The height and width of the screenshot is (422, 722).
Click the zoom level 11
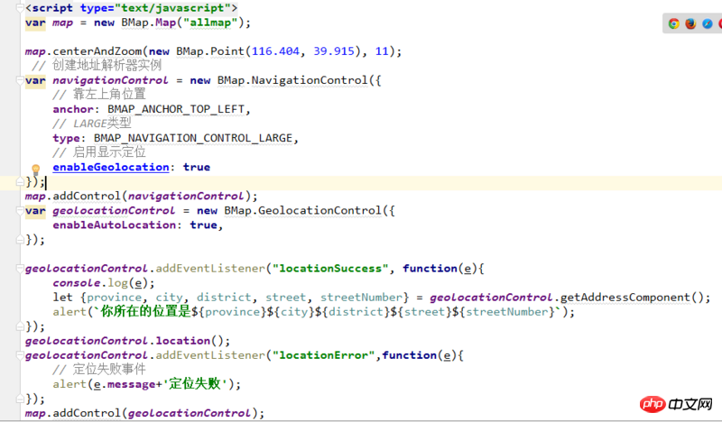point(382,51)
